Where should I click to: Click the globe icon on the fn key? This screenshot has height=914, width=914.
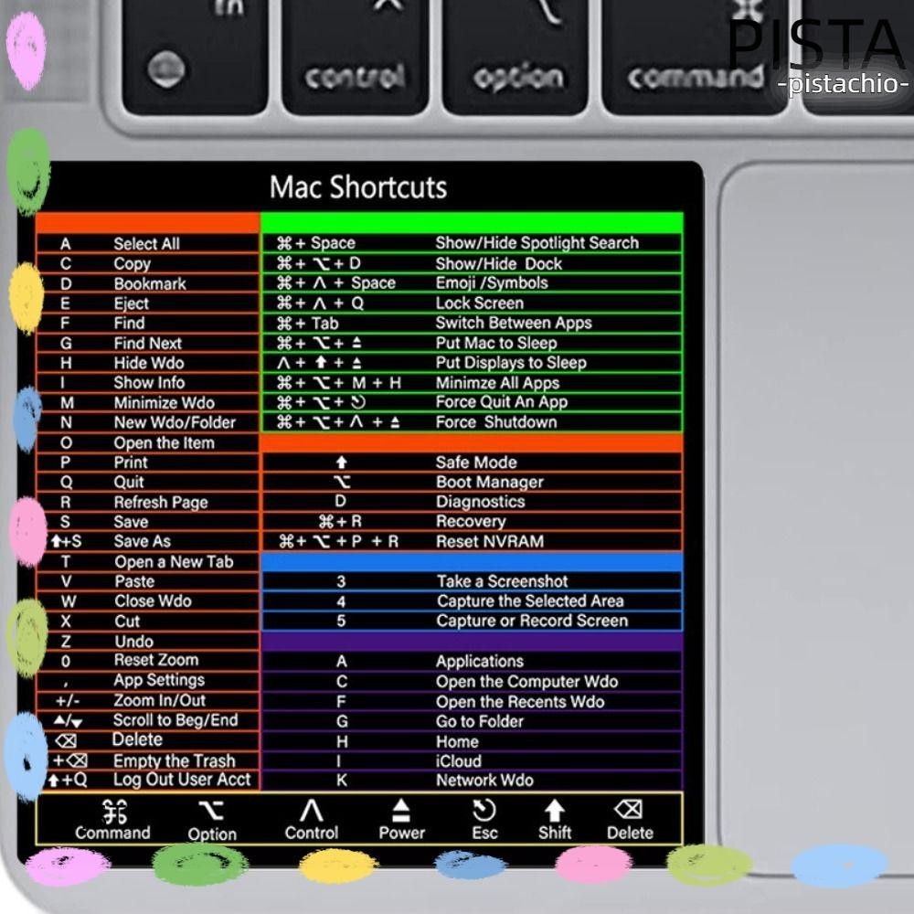click(166, 69)
